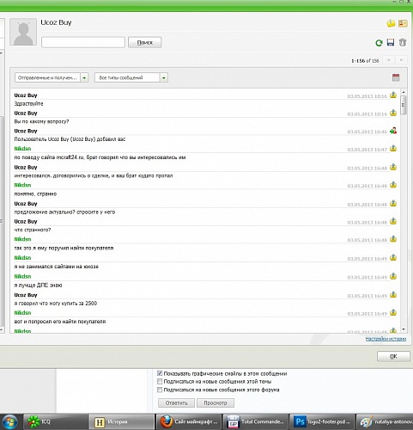
Task: Select message starting 'по поводу сайта mcraft24.ru'
Action: (x=100, y=157)
